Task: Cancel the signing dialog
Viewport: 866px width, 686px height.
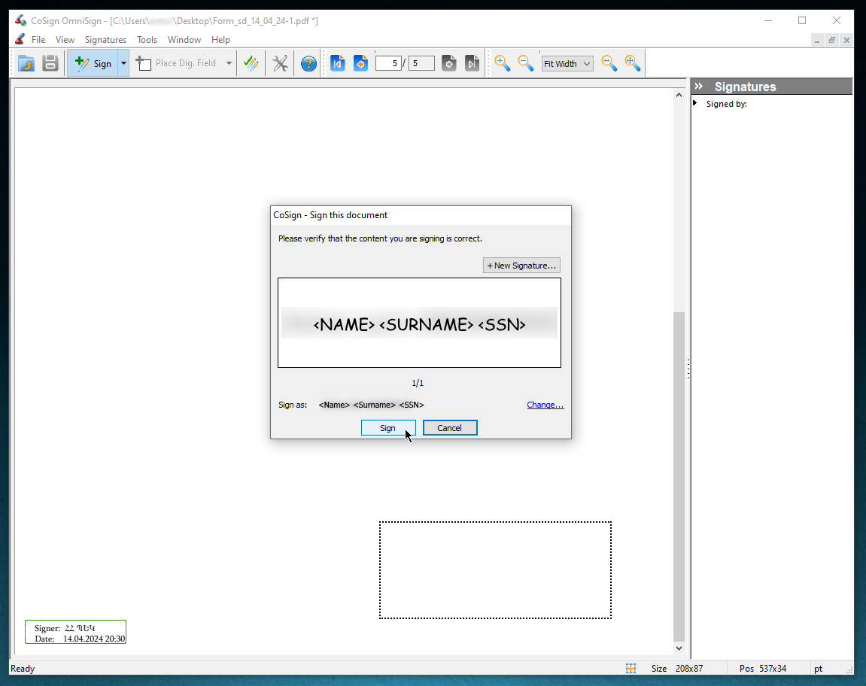Action: [450, 427]
